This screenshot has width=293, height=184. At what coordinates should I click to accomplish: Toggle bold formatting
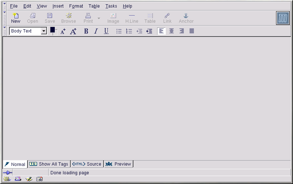[86, 31]
